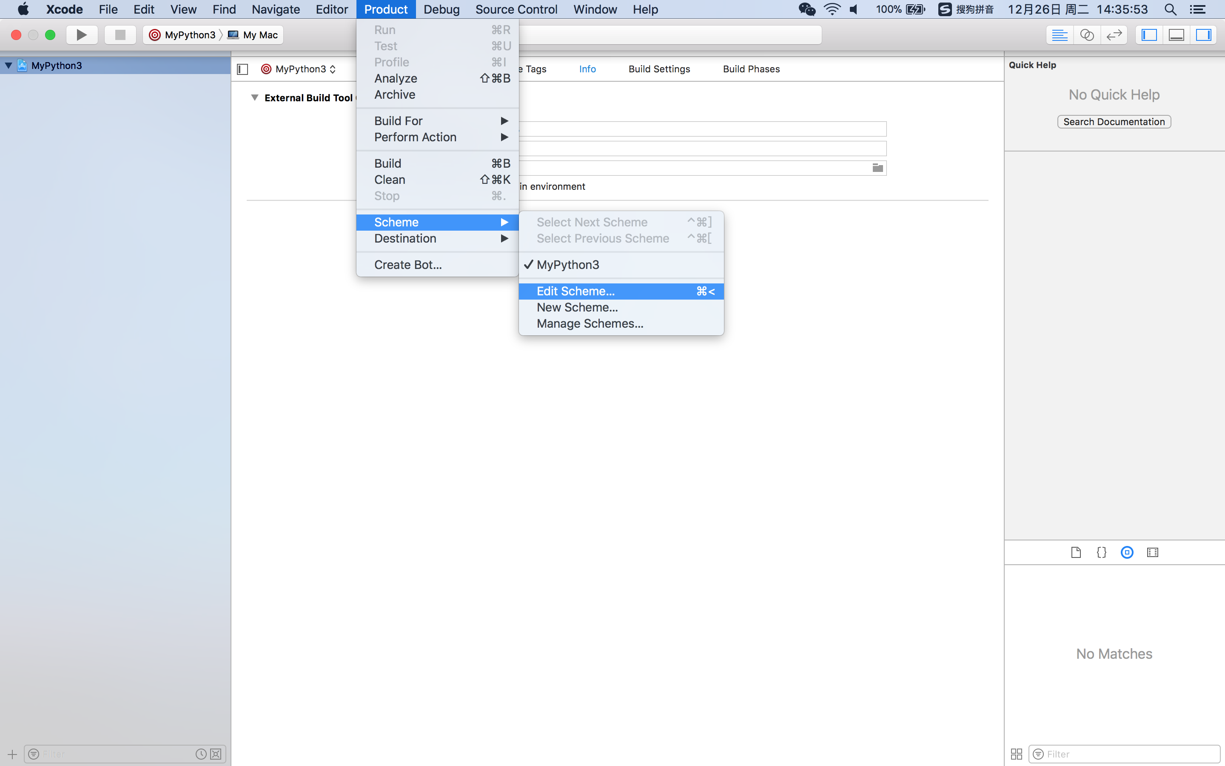Open WeChat menu bar icon

tap(807, 9)
